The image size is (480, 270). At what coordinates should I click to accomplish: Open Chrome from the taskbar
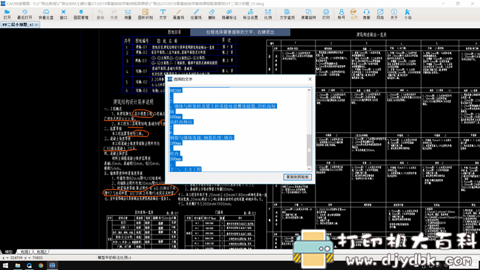pos(40,265)
